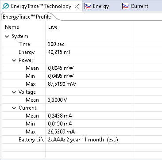This screenshot has width=162, height=160.
Task: Select the Mean label under Power
Action: (x=32, y=68)
